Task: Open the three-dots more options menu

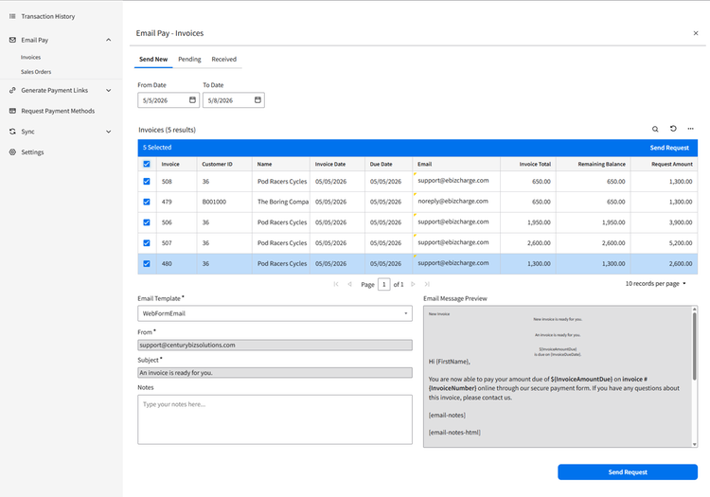Action: (690, 129)
